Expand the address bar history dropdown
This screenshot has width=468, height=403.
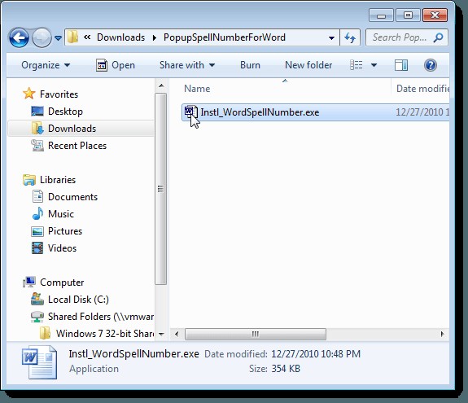[331, 38]
